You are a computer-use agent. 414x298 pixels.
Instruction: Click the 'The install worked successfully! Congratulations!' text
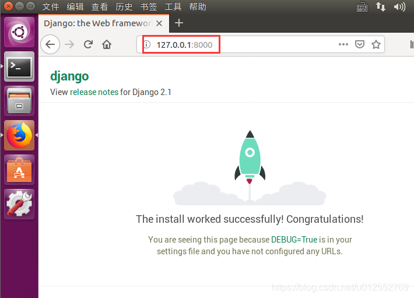tap(250, 219)
